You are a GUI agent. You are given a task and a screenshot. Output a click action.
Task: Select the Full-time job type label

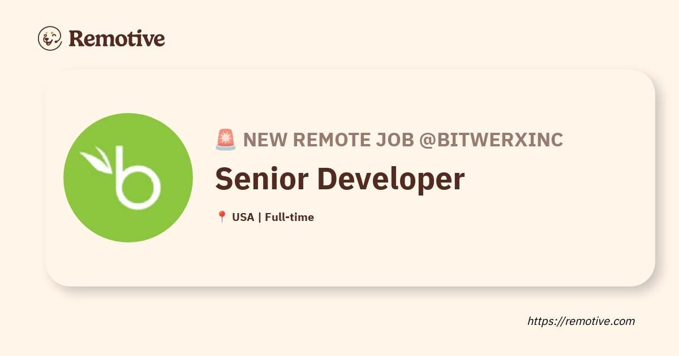pos(289,216)
